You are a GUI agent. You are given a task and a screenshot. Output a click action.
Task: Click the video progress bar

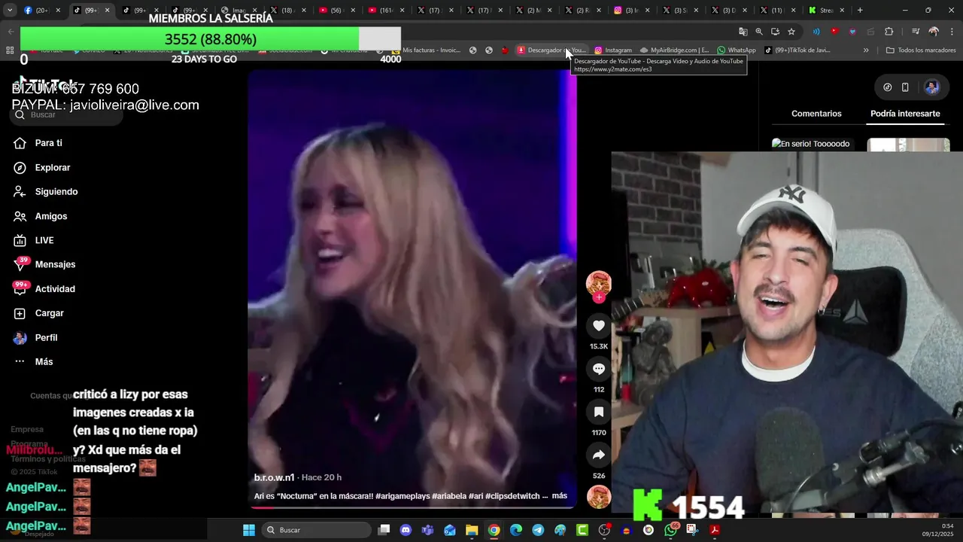412,507
